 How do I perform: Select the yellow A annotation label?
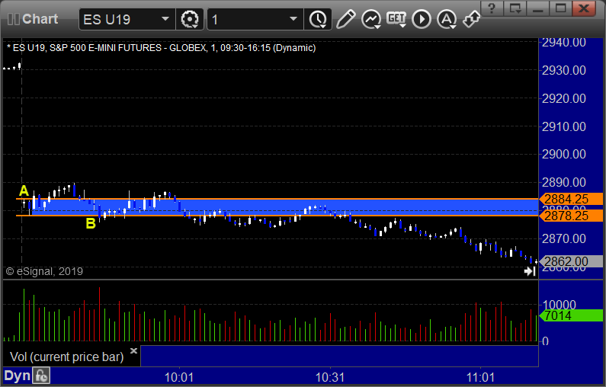point(24,190)
